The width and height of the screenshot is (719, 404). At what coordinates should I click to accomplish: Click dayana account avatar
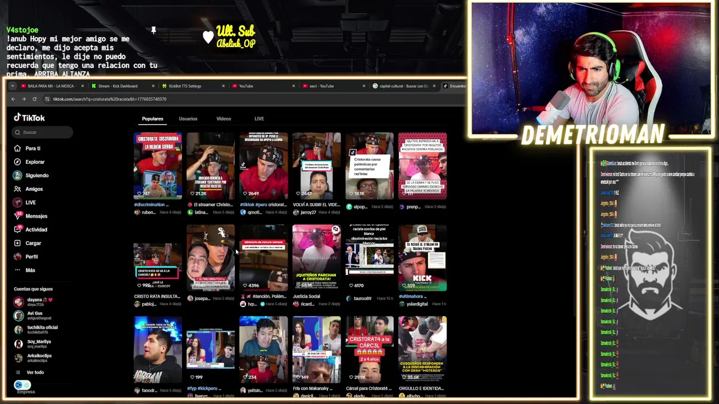[x=19, y=302]
